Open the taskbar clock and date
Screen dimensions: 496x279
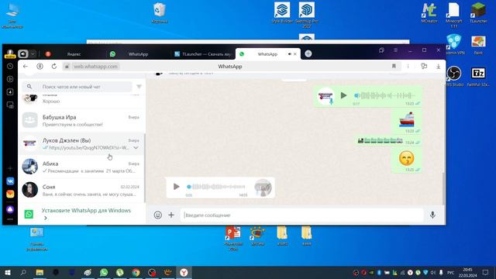pos(467,272)
